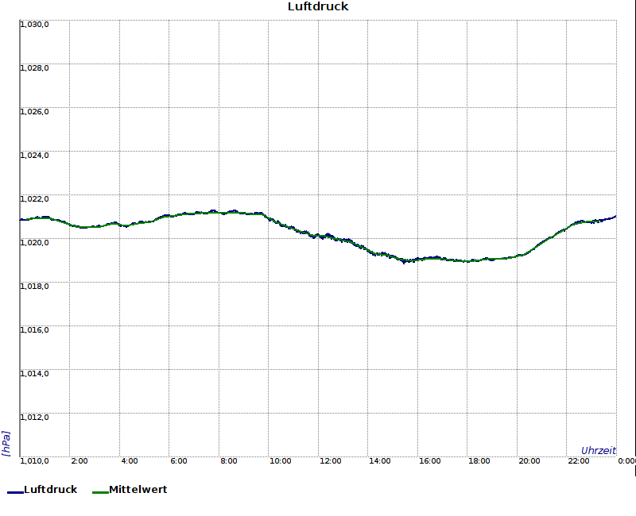
Task: Click the 1,012,0 y-axis value
Action: tap(34, 418)
